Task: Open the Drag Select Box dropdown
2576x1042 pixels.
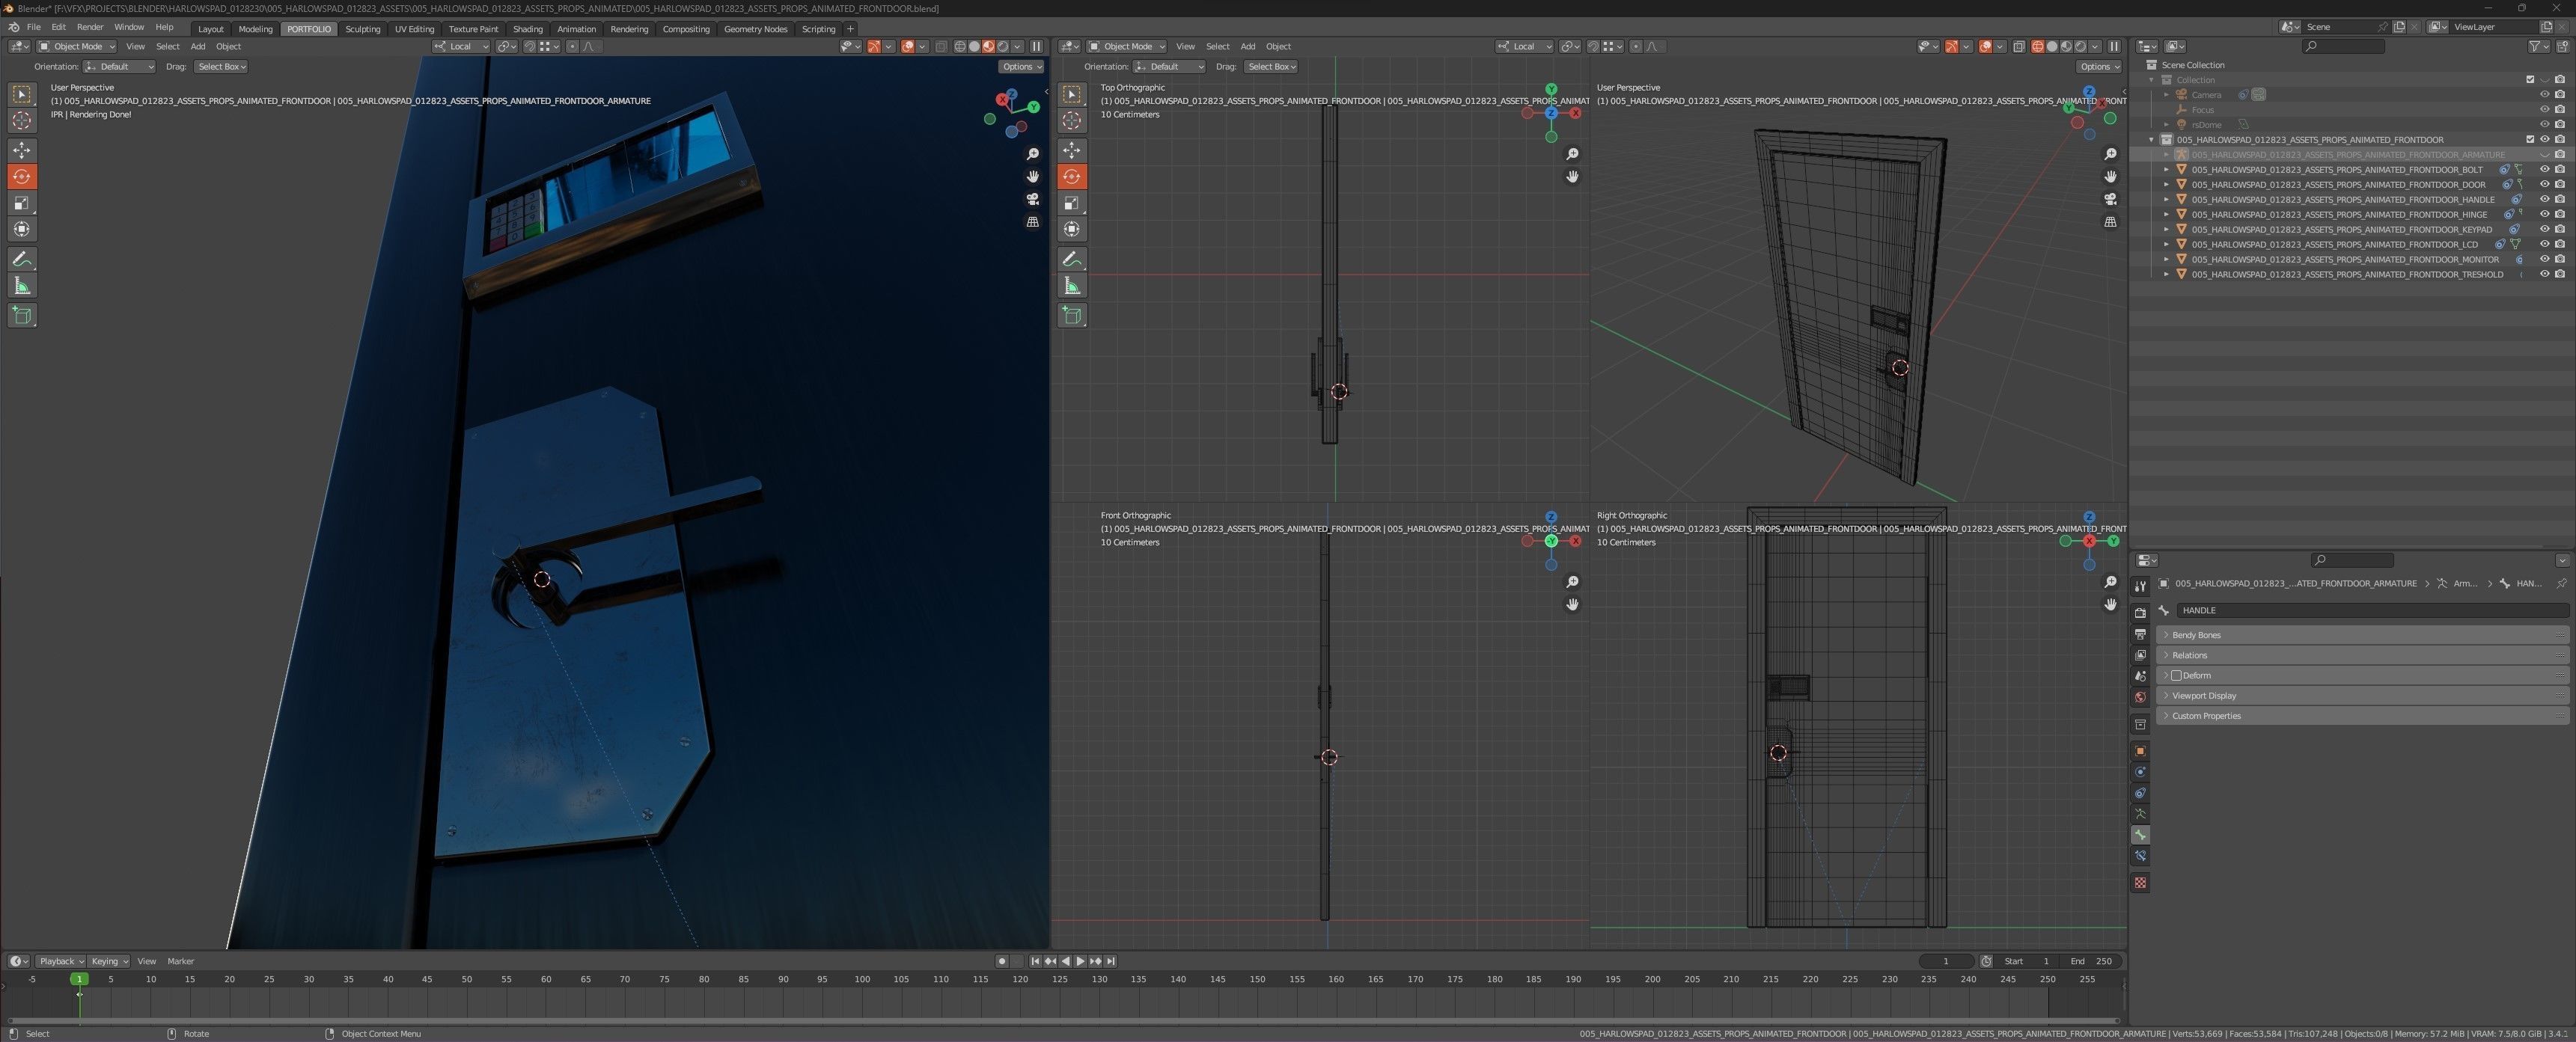Action: click(x=221, y=67)
